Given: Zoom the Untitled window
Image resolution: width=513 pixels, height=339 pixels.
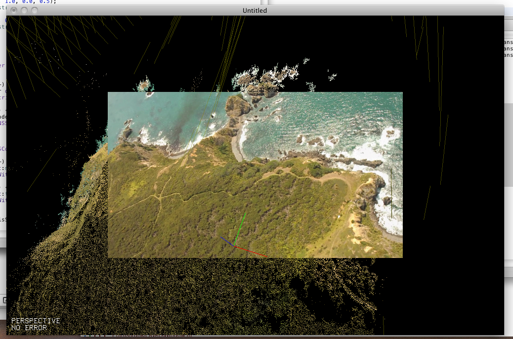Looking at the screenshot, I should tap(35, 10).
